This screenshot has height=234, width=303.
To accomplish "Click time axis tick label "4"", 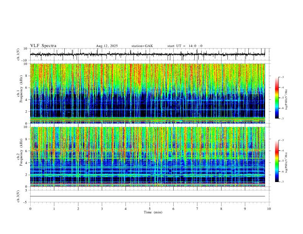I will click(x=125, y=209).
